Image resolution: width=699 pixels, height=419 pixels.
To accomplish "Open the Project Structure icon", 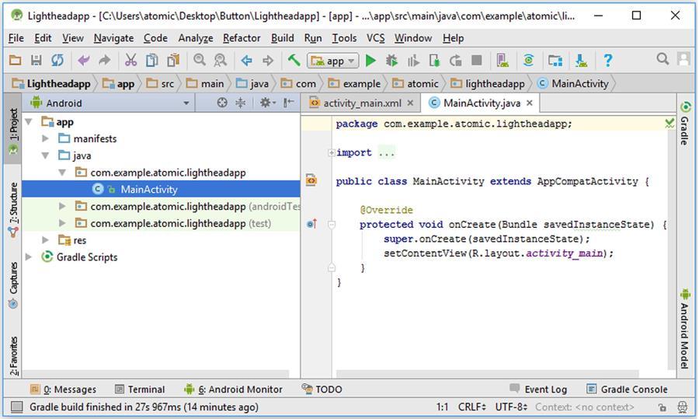I will tap(555, 60).
